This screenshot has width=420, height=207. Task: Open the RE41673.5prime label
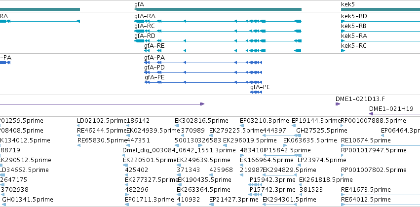pyautogui.click(x=366, y=190)
